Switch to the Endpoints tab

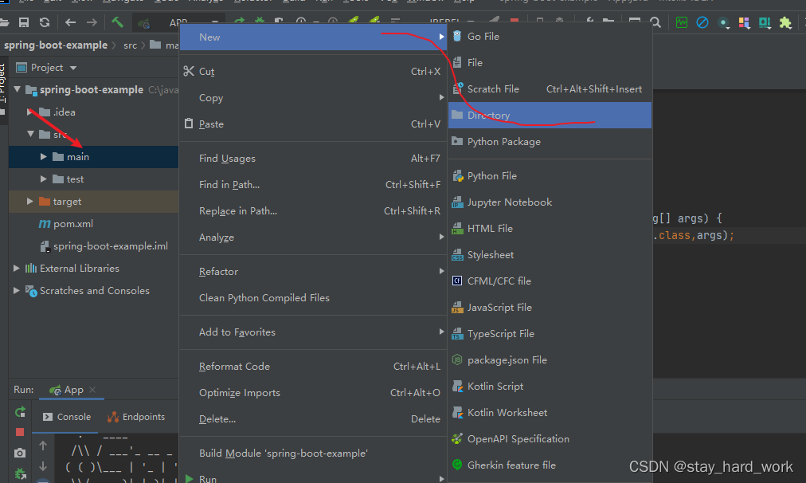pyautogui.click(x=136, y=417)
